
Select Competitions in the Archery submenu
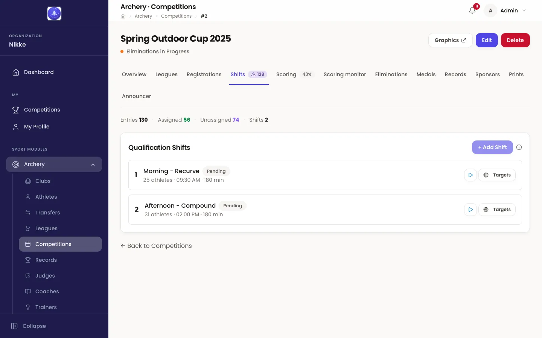click(60, 244)
